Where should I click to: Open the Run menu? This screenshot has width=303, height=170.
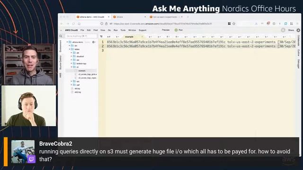tap(116, 30)
